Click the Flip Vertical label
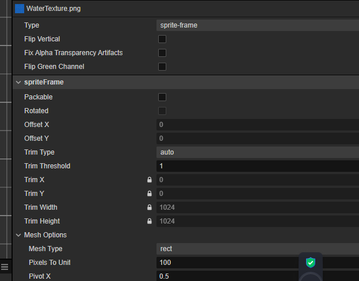The width and height of the screenshot is (359, 281). (x=42, y=39)
